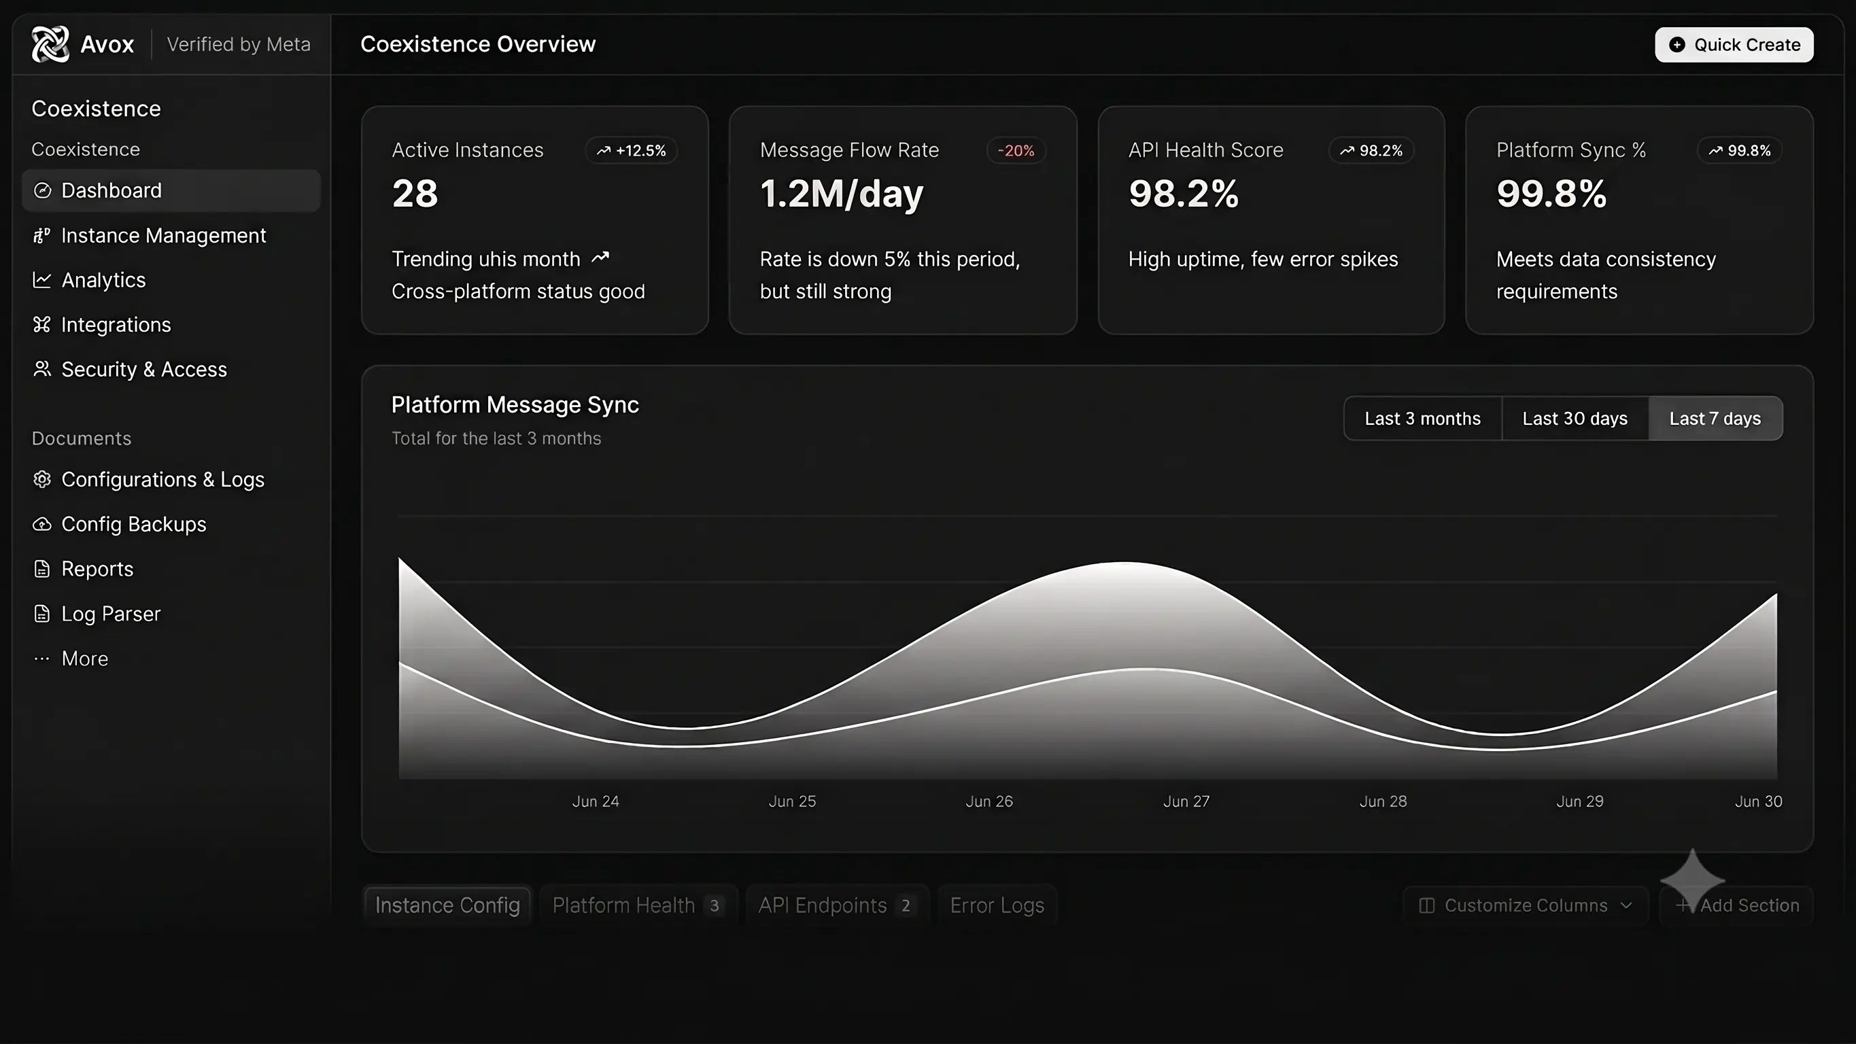This screenshot has width=1856, height=1044.
Task: Click the +12.5% Active Instances badge
Action: (x=631, y=151)
